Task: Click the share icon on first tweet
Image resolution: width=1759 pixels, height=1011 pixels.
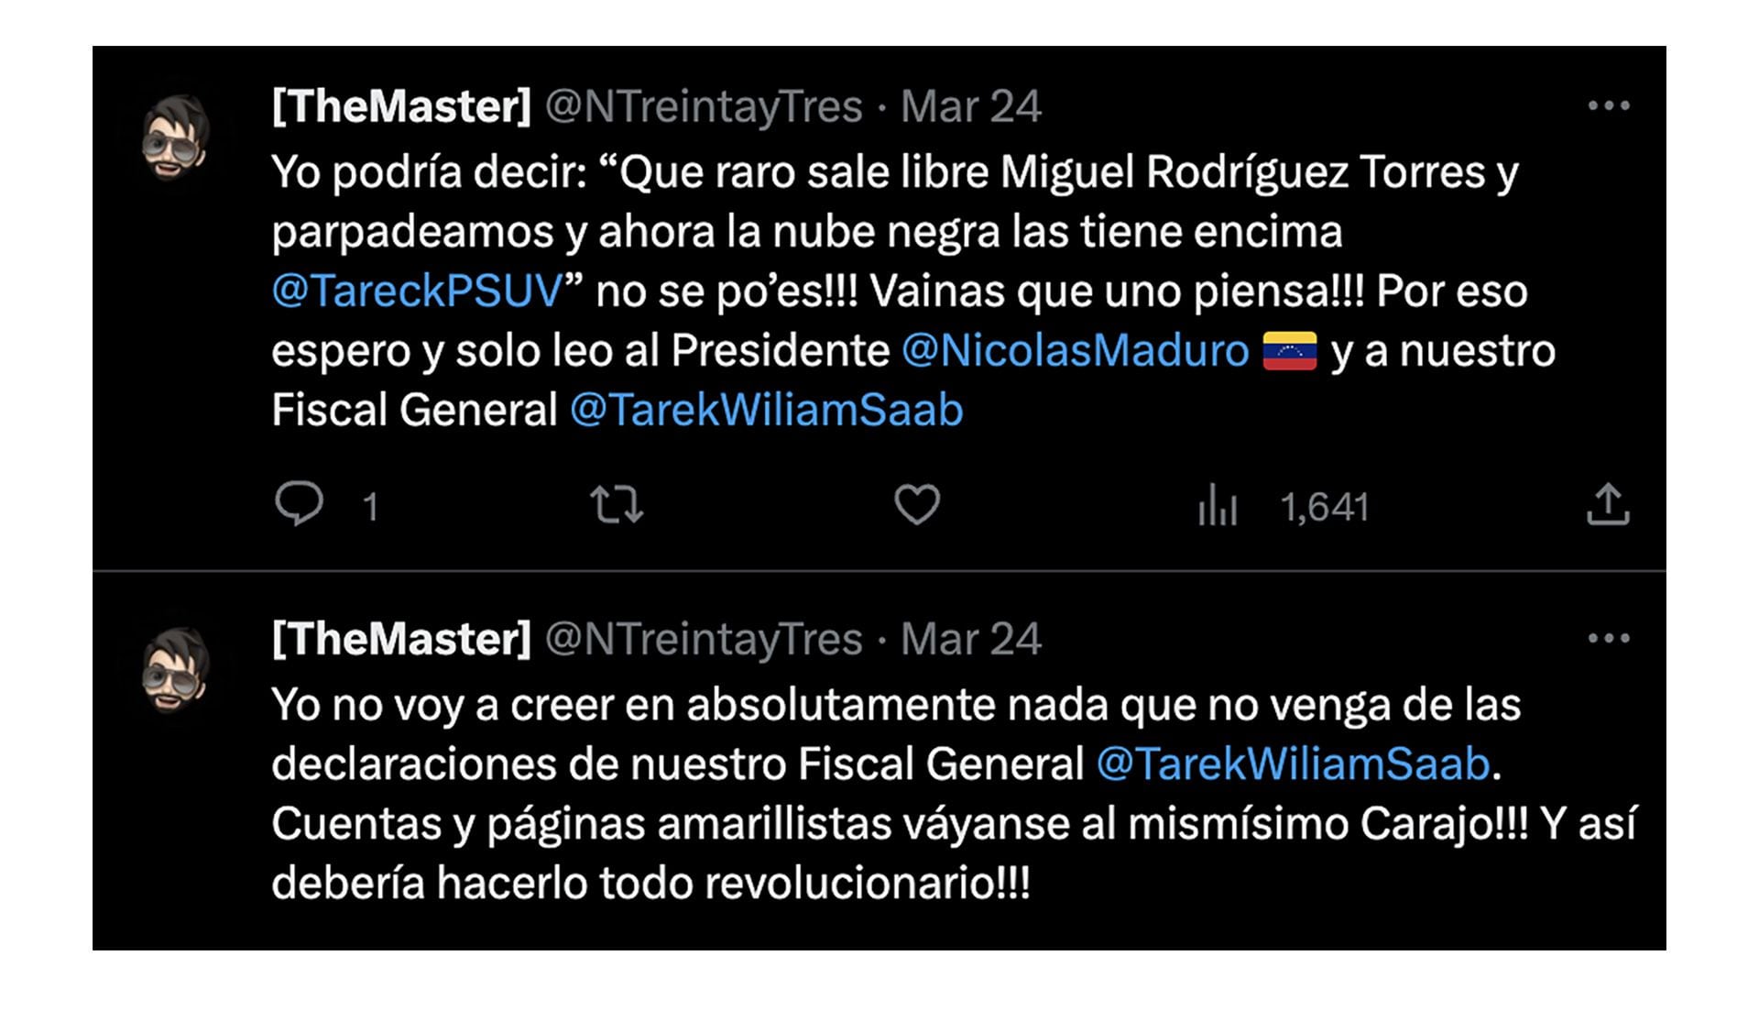Action: pyautogui.click(x=1608, y=504)
